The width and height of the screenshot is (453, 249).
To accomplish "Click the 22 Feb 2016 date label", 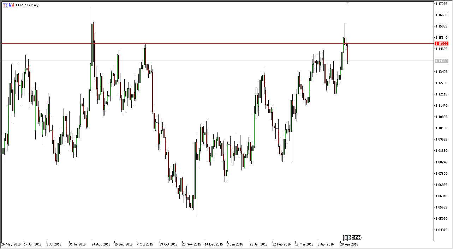I will coord(281,244).
